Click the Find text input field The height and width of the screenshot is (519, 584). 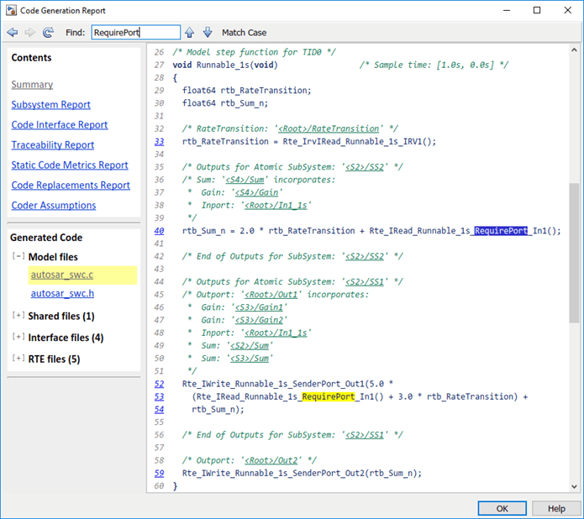pos(134,33)
